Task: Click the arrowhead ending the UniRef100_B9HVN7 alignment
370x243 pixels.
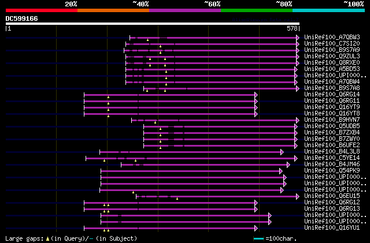Action: (x=298, y=121)
